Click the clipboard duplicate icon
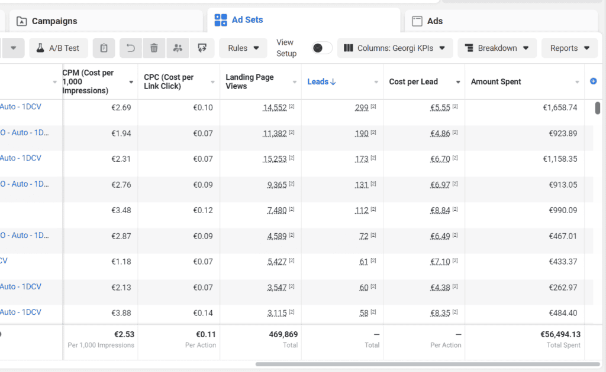606x372 pixels. pos(104,48)
